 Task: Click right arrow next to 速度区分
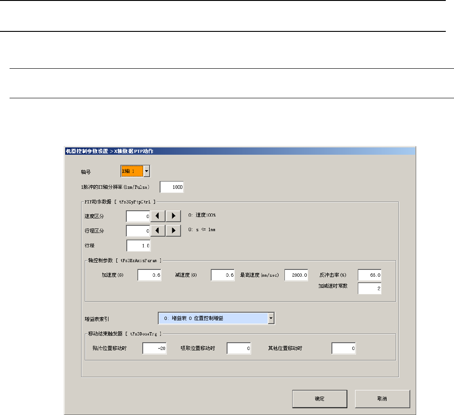coord(173,217)
